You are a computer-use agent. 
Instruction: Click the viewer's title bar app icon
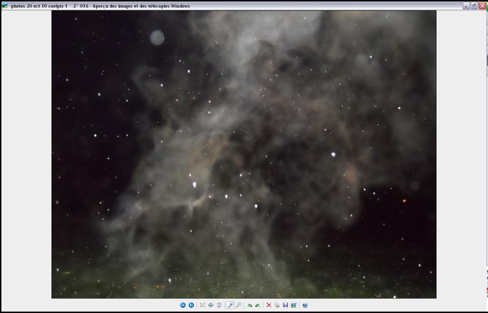tap(5, 6)
